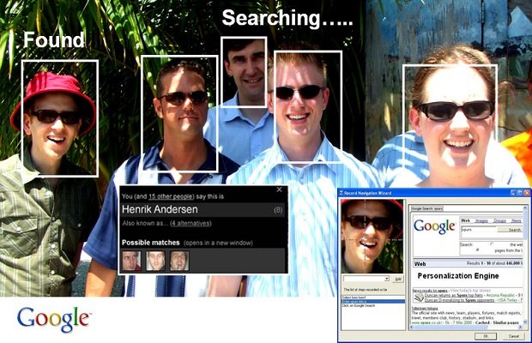Focus the Google search field containing spurs

pos(479,230)
